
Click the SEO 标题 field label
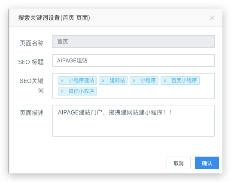31,62
